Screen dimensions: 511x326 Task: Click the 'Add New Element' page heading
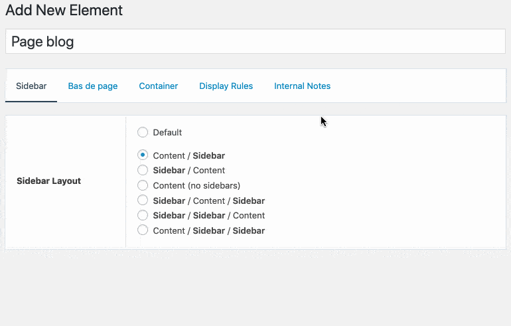coord(64,11)
